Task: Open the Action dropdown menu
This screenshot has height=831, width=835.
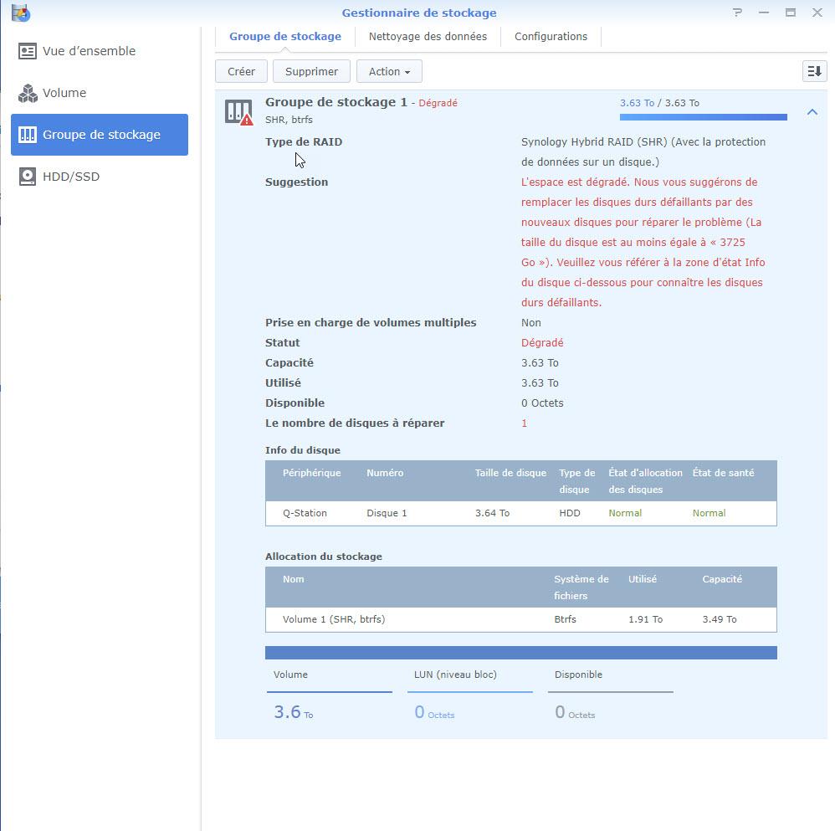Action: pos(389,71)
